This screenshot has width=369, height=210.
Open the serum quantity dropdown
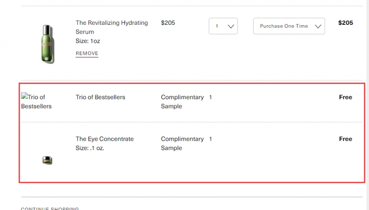pyautogui.click(x=223, y=26)
